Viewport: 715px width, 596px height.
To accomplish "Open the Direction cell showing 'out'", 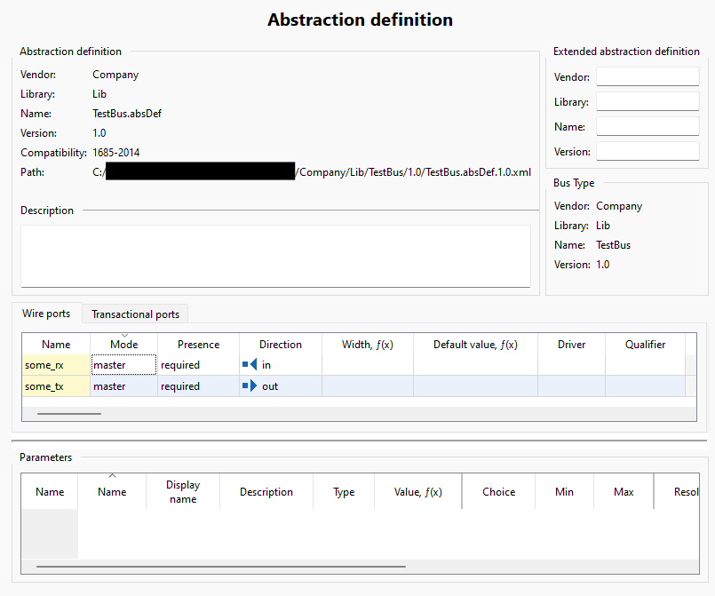I will tap(281, 386).
